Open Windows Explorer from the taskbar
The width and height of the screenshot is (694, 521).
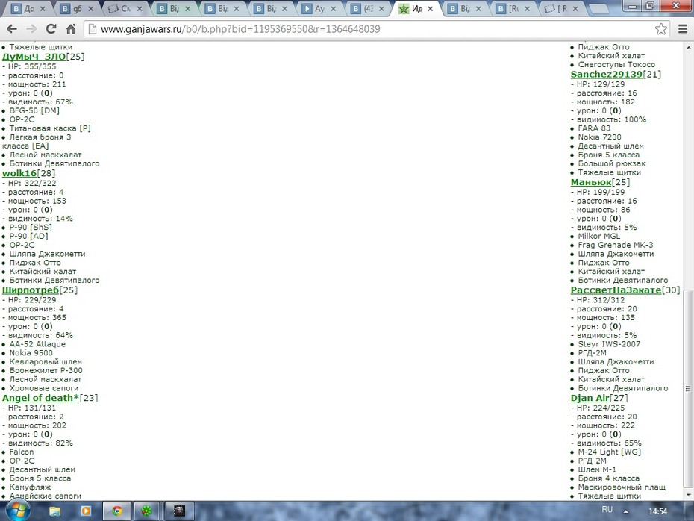[55, 511]
